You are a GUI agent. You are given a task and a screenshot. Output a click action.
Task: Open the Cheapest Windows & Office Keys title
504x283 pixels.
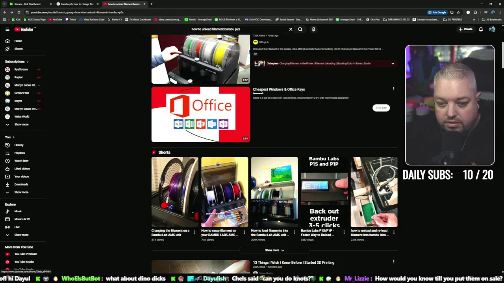[x=279, y=89]
